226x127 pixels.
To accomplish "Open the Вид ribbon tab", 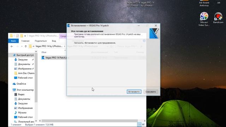I will coord(54,41).
